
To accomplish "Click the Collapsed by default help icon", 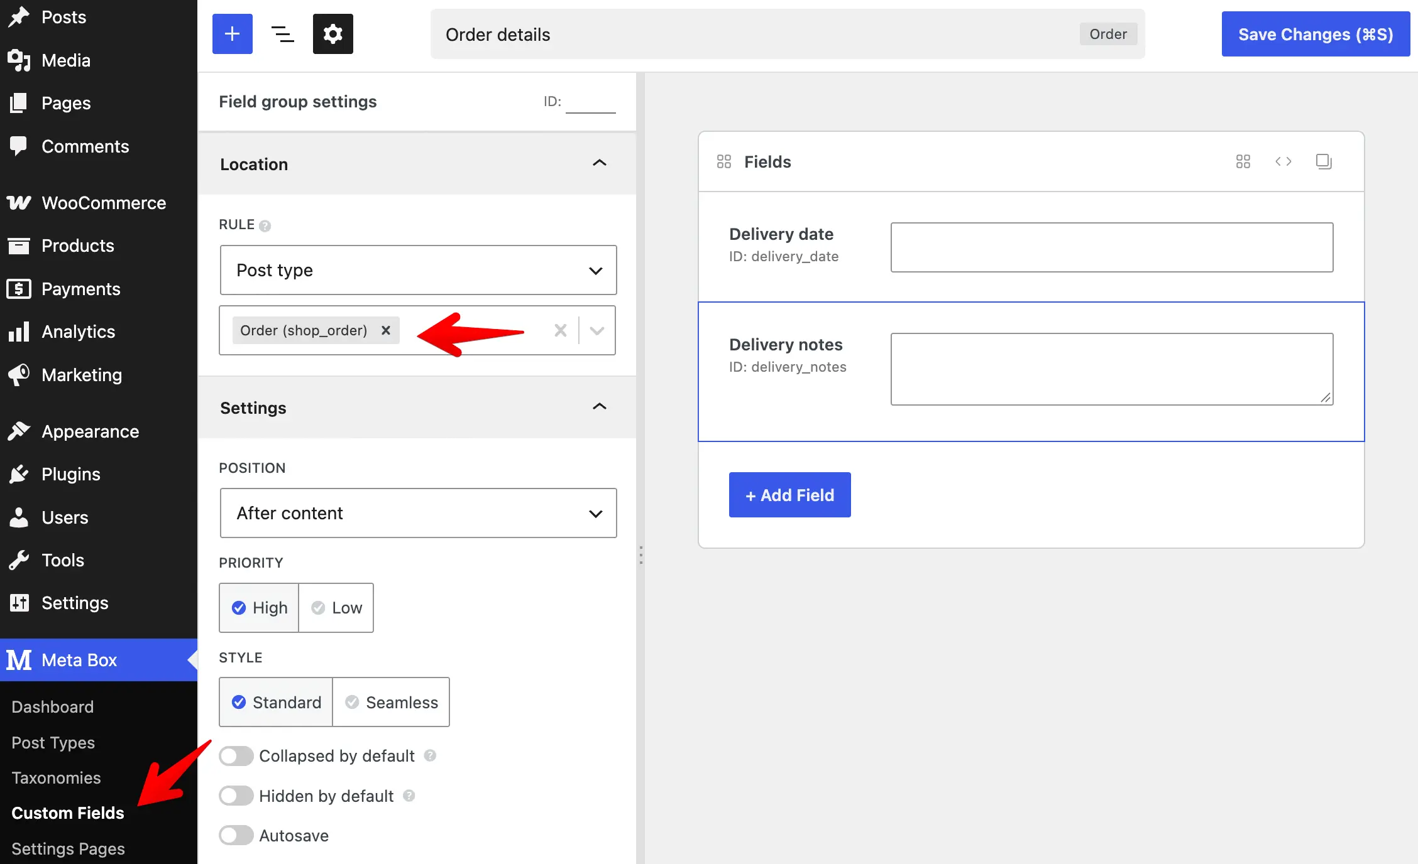I will 430,755.
